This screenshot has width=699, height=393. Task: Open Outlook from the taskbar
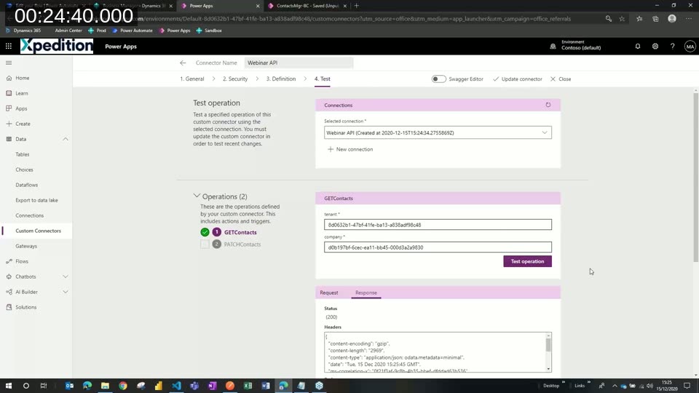coord(70,386)
